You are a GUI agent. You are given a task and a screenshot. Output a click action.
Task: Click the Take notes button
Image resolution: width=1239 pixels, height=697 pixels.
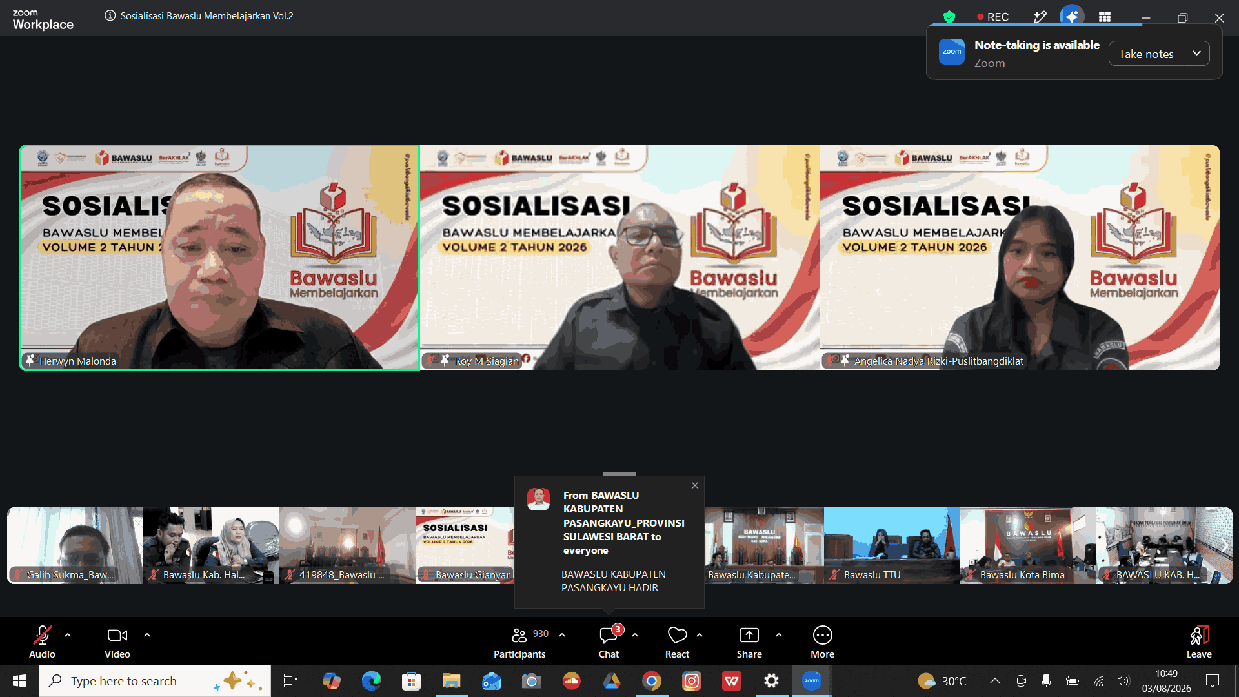coord(1146,54)
